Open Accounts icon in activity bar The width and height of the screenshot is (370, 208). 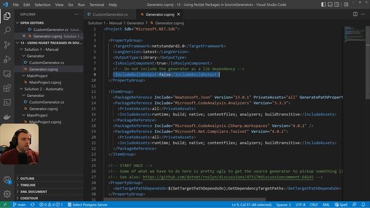pos(7,180)
